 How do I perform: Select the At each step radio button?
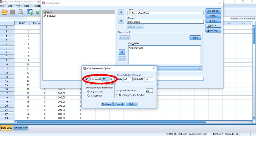coord(88,92)
